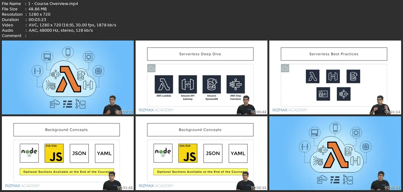Click the presenter in the 00:00:42 frame
403x192 pixels.
click(x=246, y=105)
